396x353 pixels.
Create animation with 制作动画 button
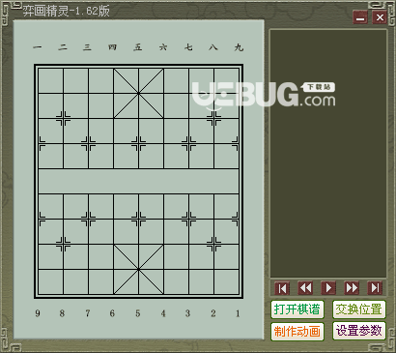click(297, 331)
